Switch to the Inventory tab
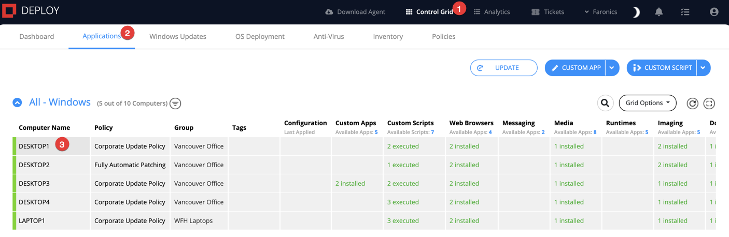This screenshot has height=237, width=729. click(x=388, y=36)
